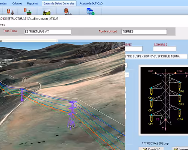This screenshot has height=150, width=188.
Task: Open the Acerca de DLT-CAD tab
Action: [91, 3]
